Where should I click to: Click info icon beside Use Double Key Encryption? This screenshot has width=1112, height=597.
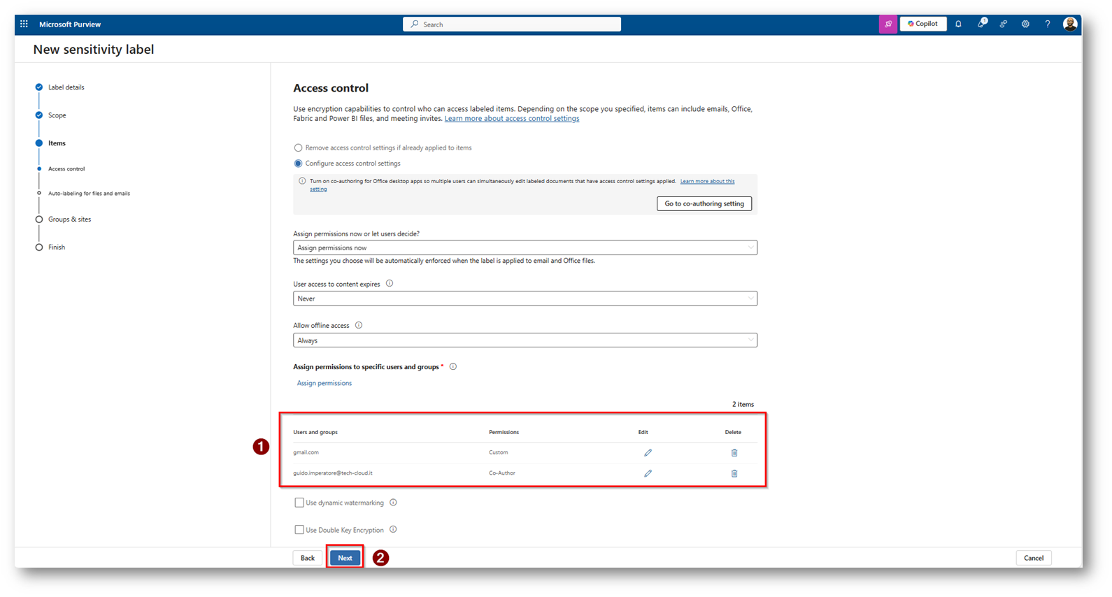[393, 529]
